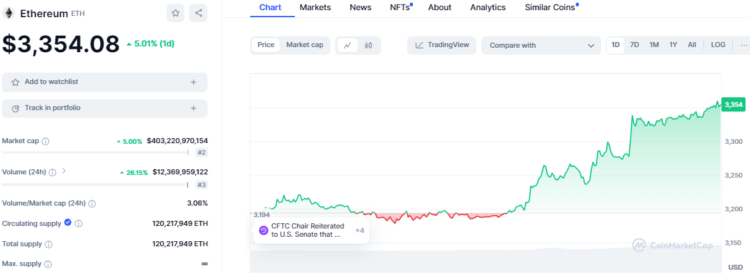Open Market cap info tooltip icon

coord(46,141)
